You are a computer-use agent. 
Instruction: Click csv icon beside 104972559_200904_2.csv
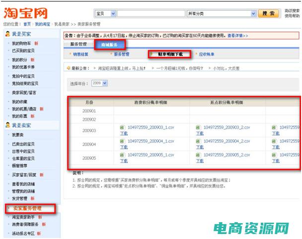click(198, 141)
